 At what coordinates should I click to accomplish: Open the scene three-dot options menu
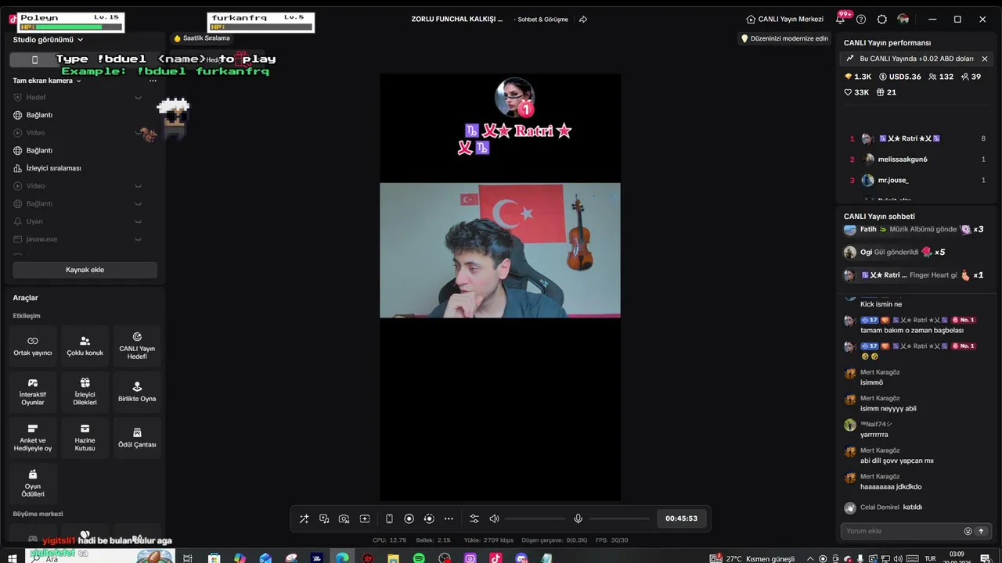pos(153,81)
